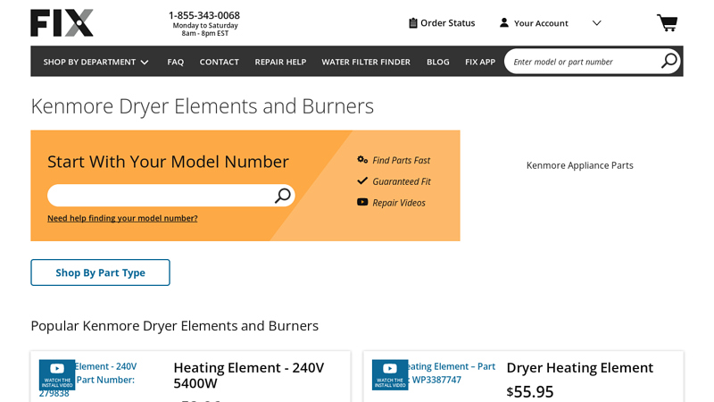
Task: Expand the Shop By Department menu
Action: (x=95, y=62)
